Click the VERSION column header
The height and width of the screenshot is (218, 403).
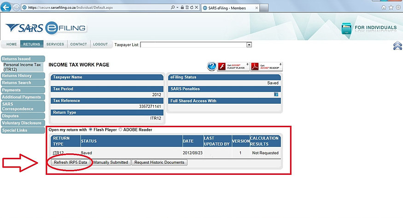(x=240, y=141)
